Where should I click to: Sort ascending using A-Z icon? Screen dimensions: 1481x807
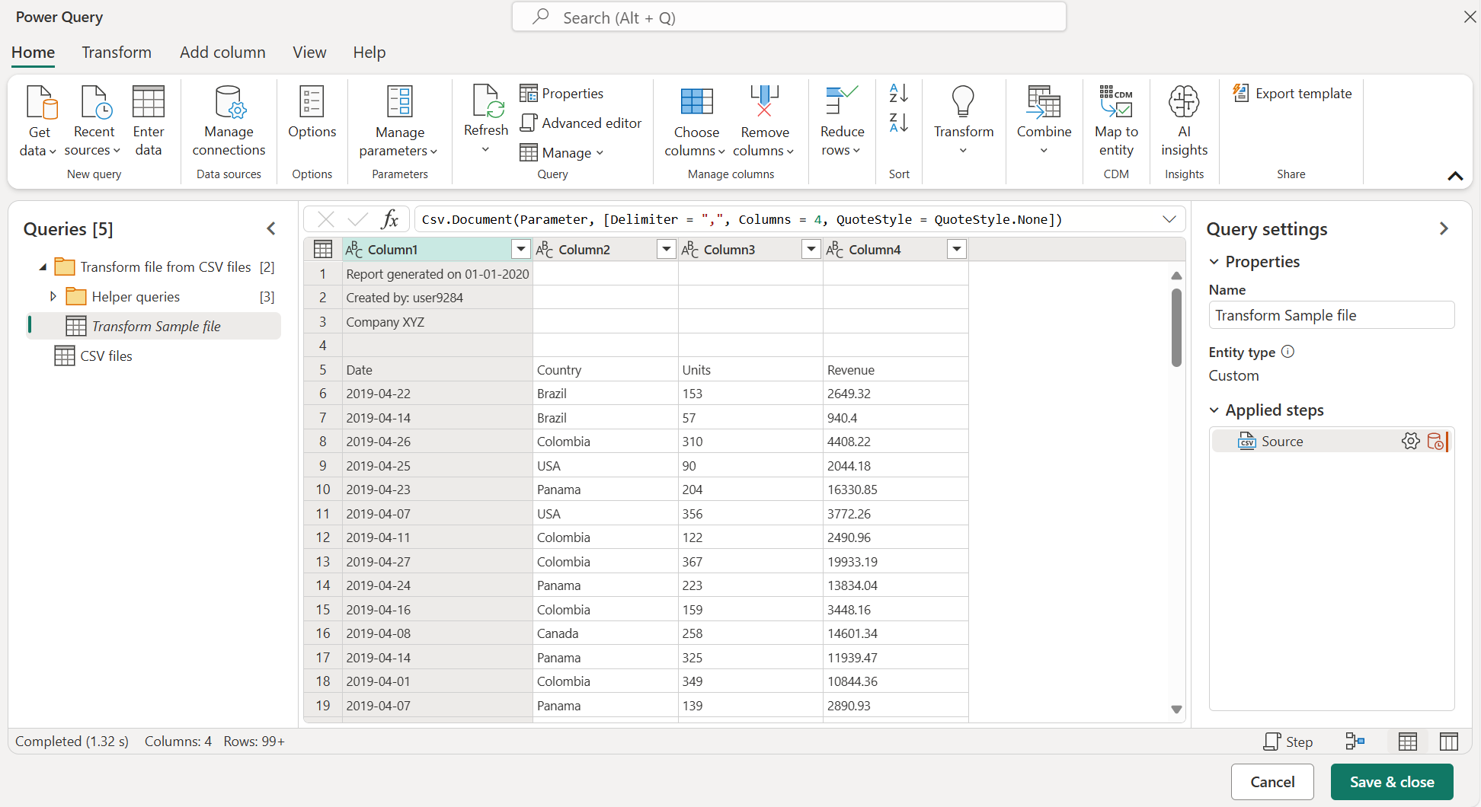(898, 93)
